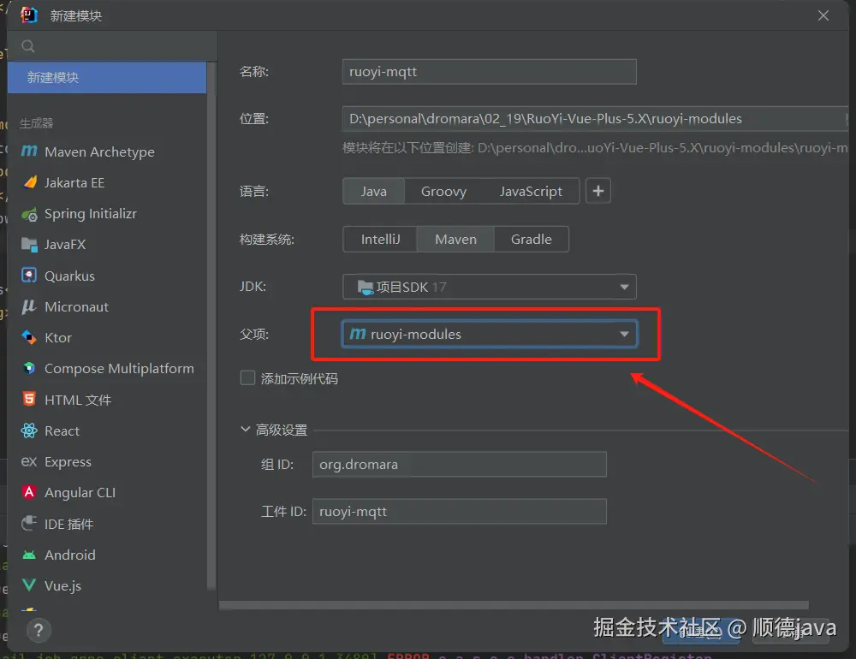Click the Spring Initializr leaf icon
The height and width of the screenshot is (659, 856).
click(x=29, y=214)
